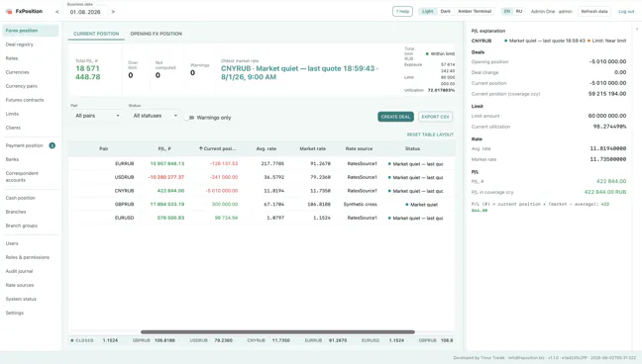Click CLOSED status in ticker bar
This screenshot has height=364, width=642.
(x=82, y=340)
